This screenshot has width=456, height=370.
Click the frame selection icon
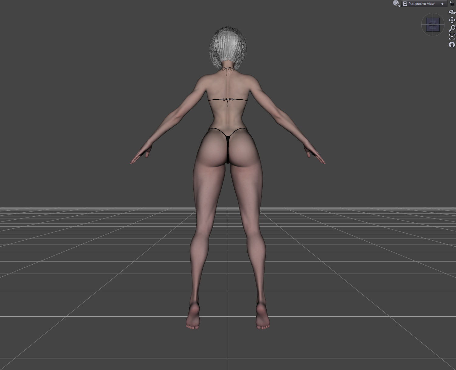(452, 36)
